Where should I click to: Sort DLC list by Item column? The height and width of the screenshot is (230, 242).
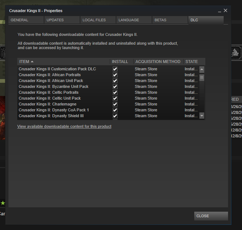click(63, 62)
